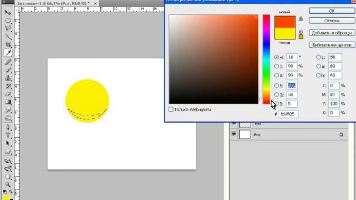This screenshot has height=200, width=356.
Task: Hide the Фон layer with eye icon
Action: pyautogui.click(x=234, y=134)
